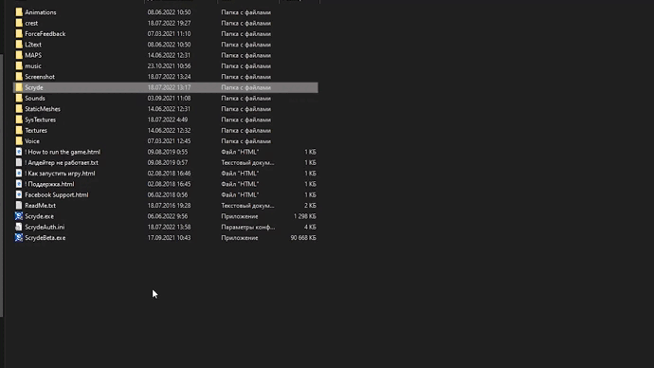Screen dimensions: 654x368
Task: Select the Facebook Support.html file name
Action: pos(56,194)
